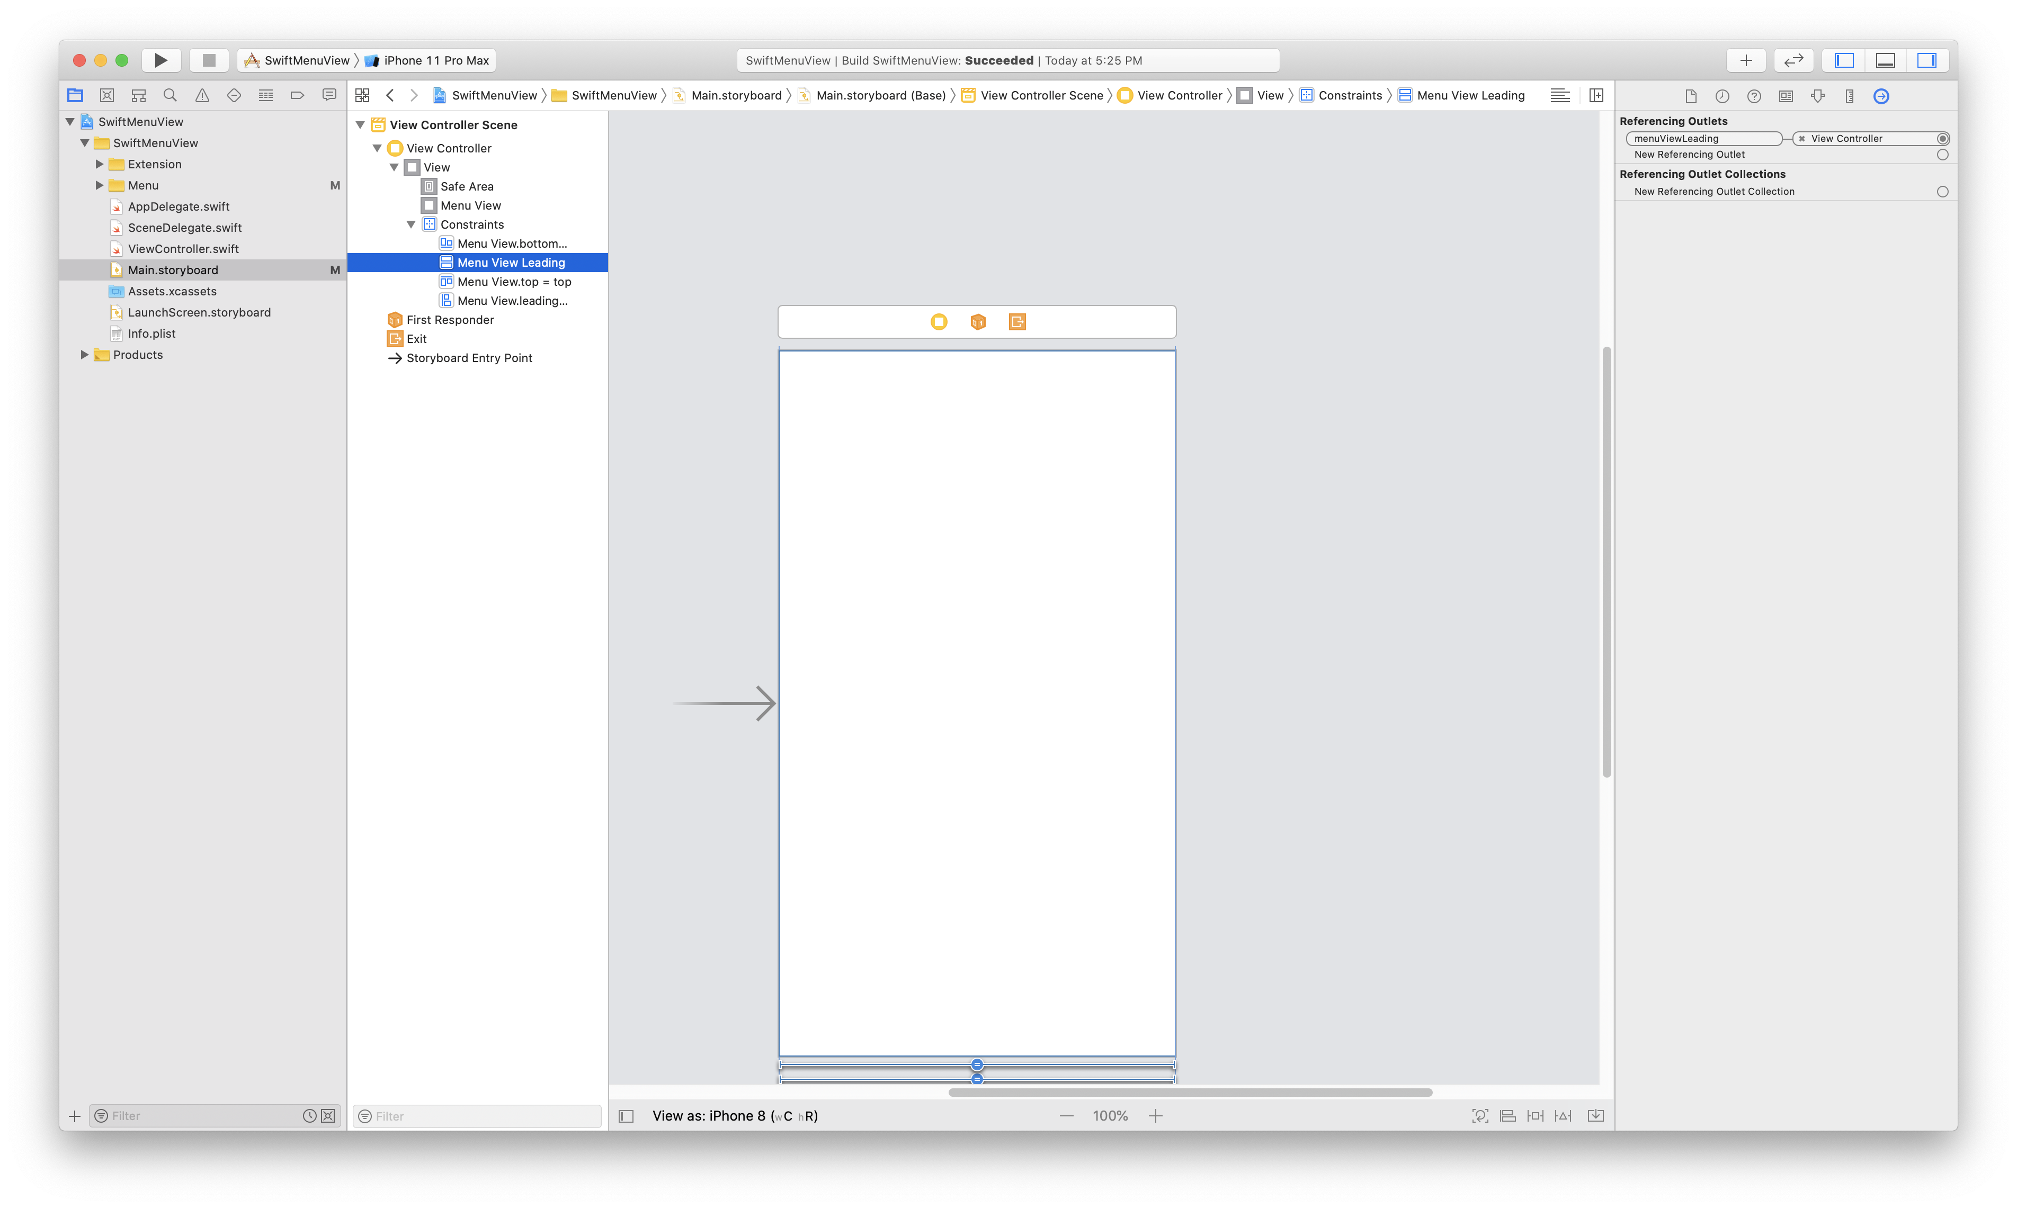This screenshot has width=2017, height=1209.
Task: Open the Issue navigator warning icon
Action: tap(202, 95)
